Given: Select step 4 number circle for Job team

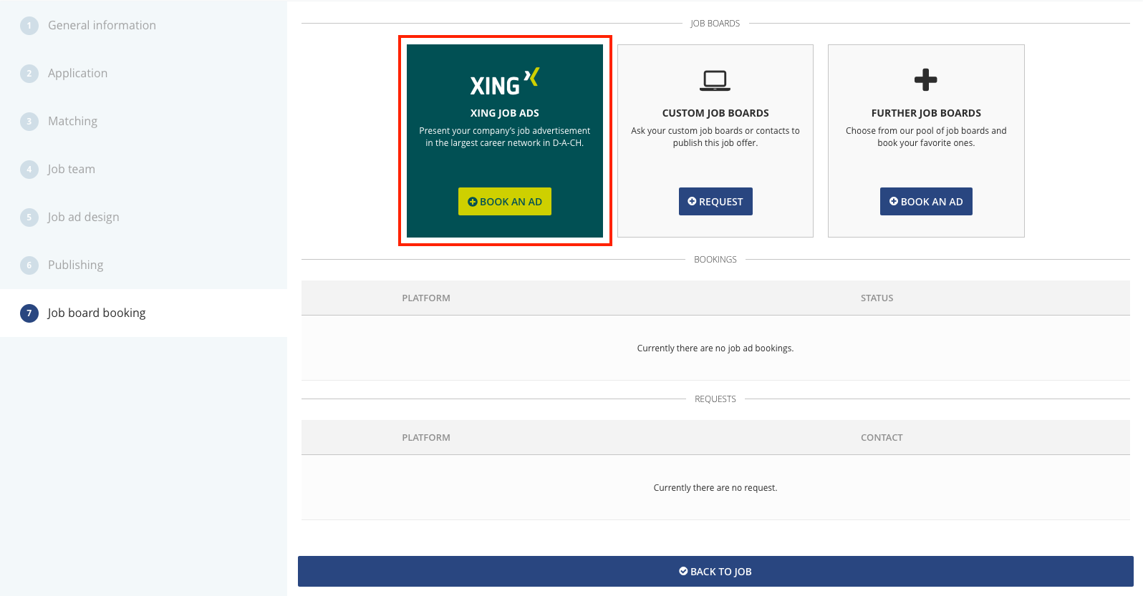Looking at the screenshot, I should tap(29, 170).
